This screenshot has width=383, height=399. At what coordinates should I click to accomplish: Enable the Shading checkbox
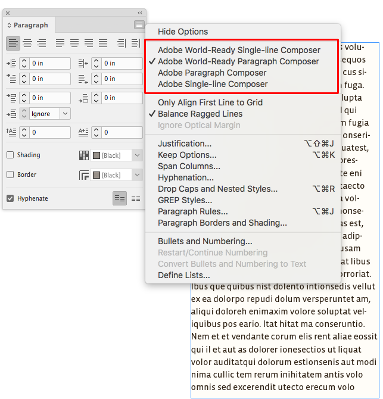tap(10, 155)
